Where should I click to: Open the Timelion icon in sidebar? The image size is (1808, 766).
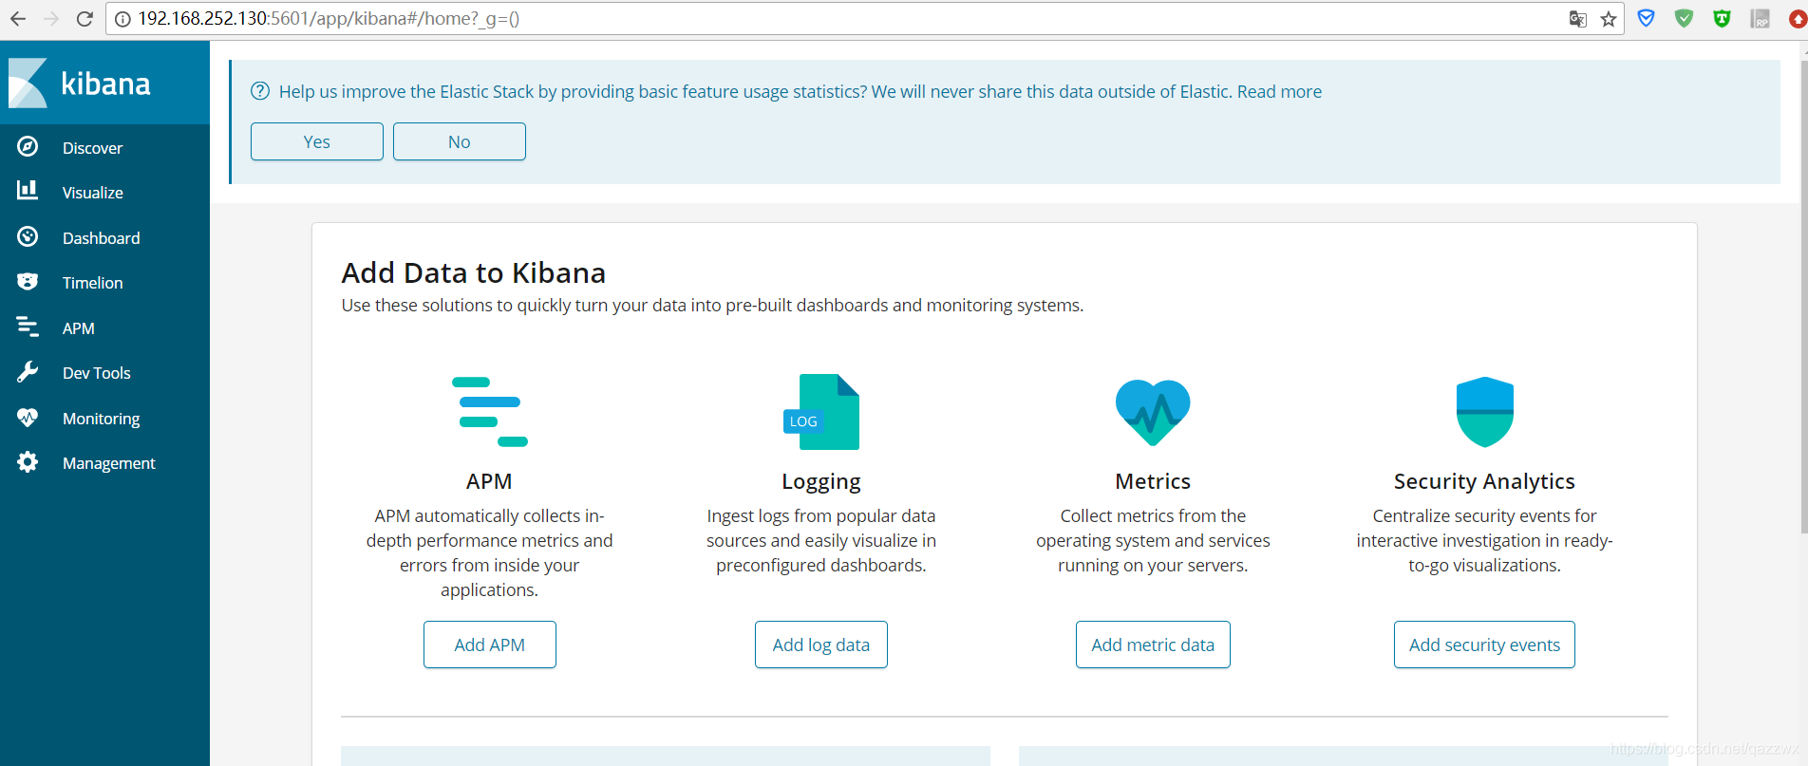(x=28, y=282)
